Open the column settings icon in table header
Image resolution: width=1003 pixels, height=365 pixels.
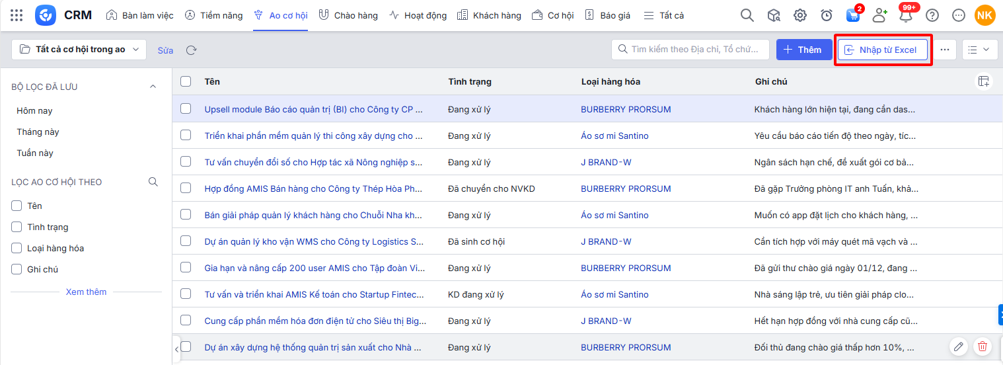pos(984,81)
